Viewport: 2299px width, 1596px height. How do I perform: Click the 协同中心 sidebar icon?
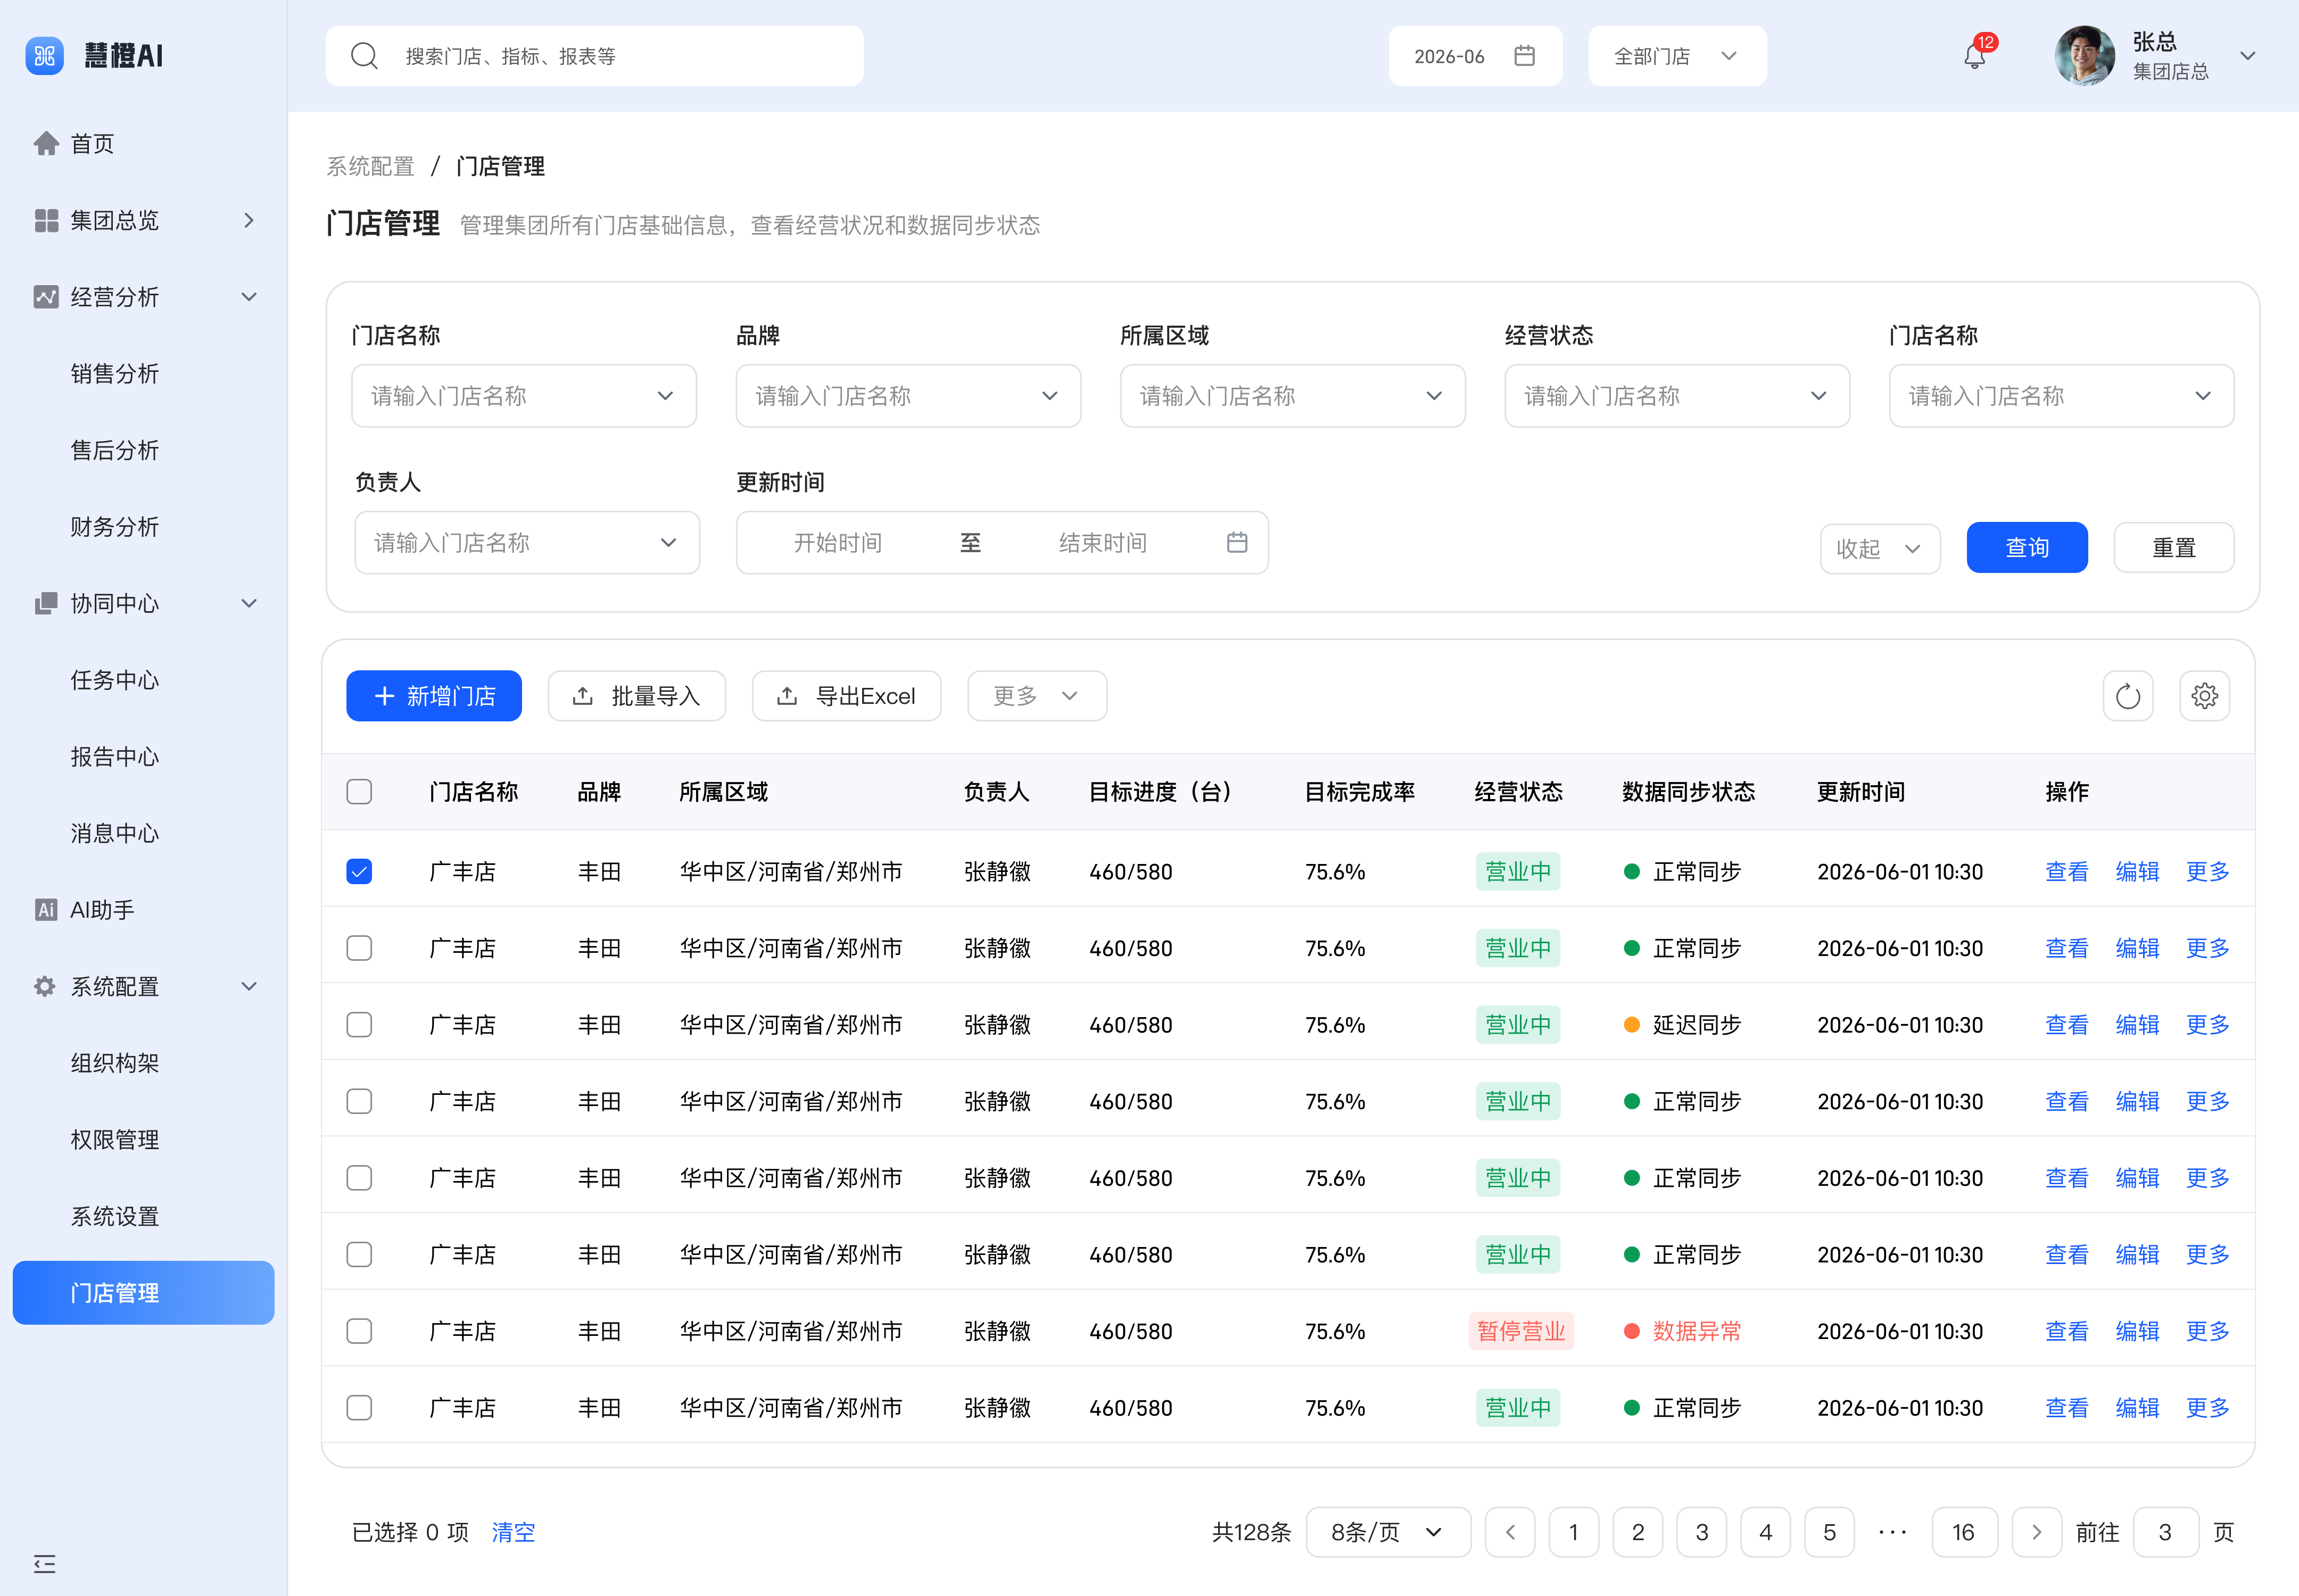[x=46, y=603]
